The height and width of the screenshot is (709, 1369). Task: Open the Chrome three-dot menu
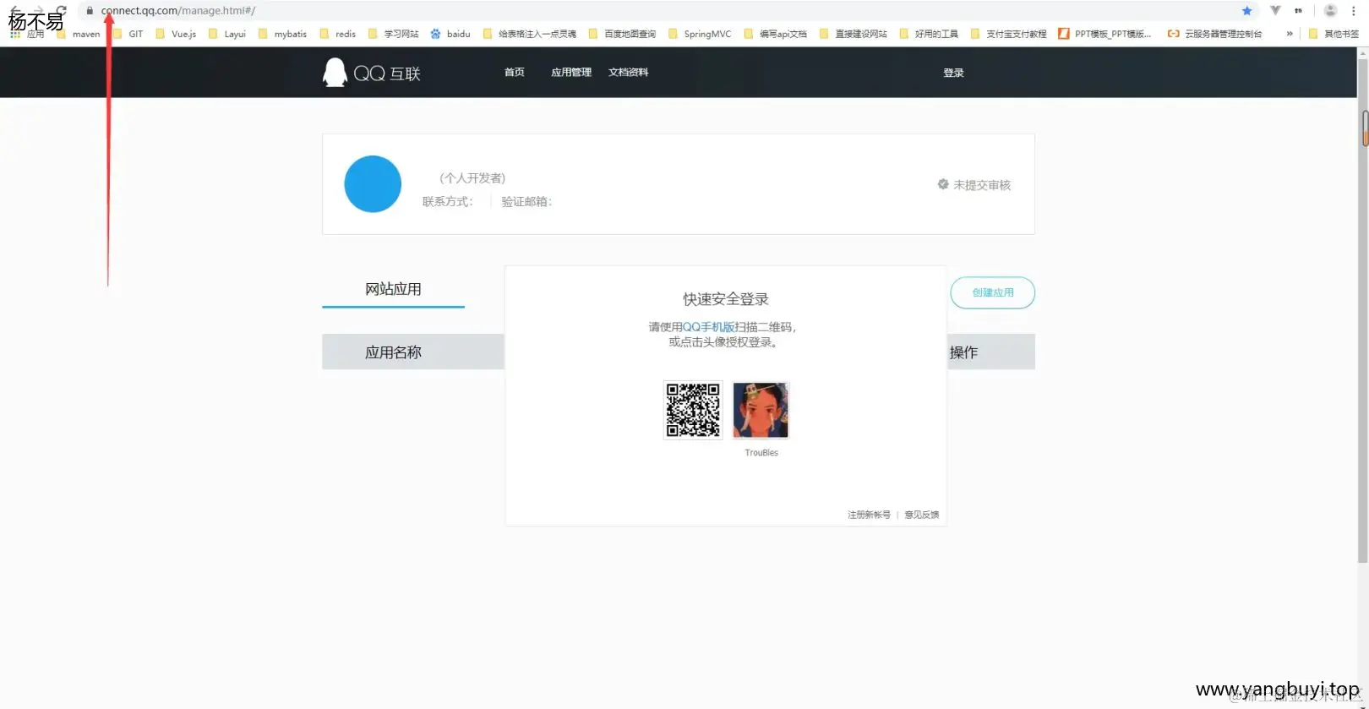(1354, 11)
